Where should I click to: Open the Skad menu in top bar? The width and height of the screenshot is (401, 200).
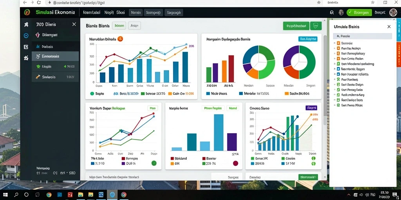pos(121,12)
